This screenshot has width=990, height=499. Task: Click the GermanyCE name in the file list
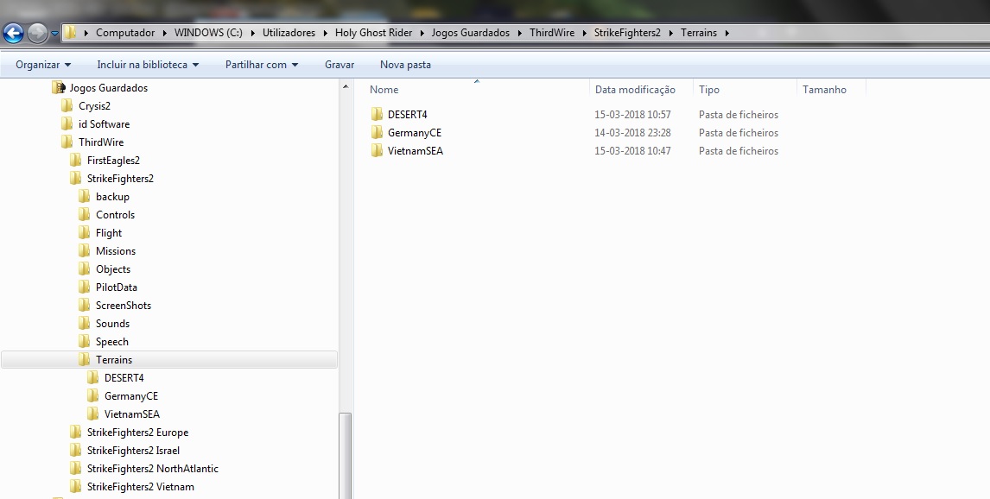(414, 133)
